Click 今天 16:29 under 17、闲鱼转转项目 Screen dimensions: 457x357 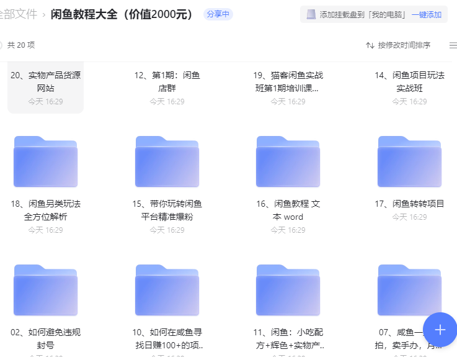tap(409, 217)
